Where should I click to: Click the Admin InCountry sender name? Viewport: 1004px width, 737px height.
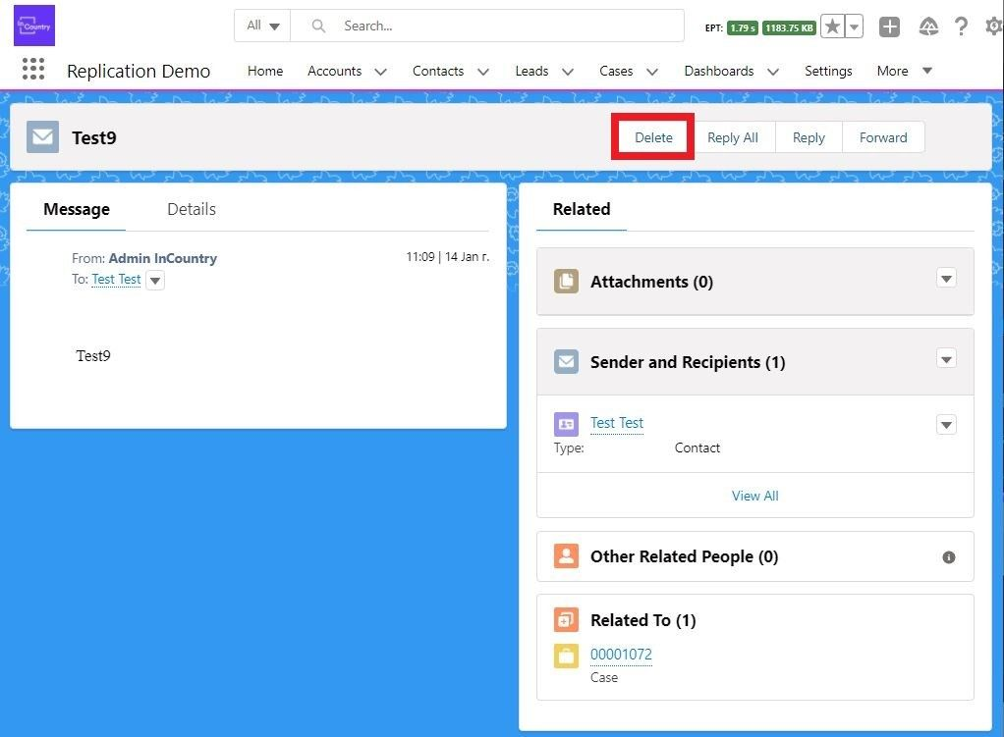coord(163,258)
